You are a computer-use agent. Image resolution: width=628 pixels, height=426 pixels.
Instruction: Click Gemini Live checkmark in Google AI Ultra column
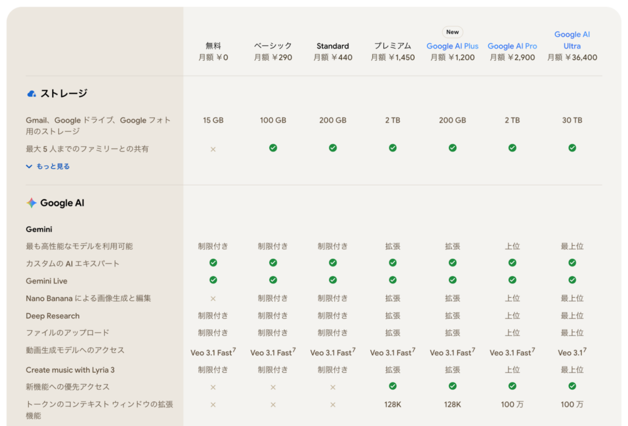pyautogui.click(x=572, y=280)
